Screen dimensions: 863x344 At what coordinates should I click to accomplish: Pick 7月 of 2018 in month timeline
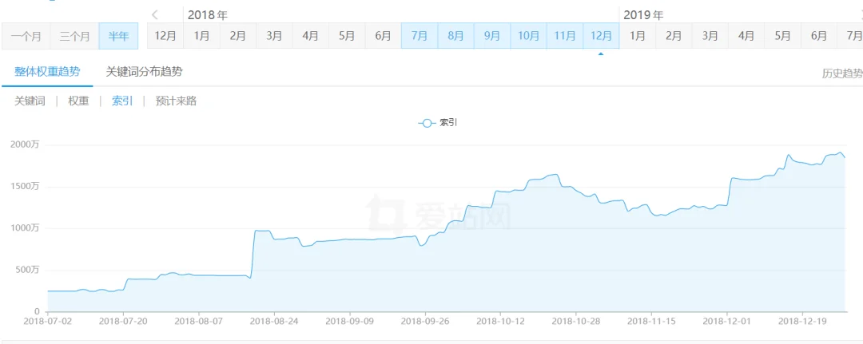coord(420,36)
